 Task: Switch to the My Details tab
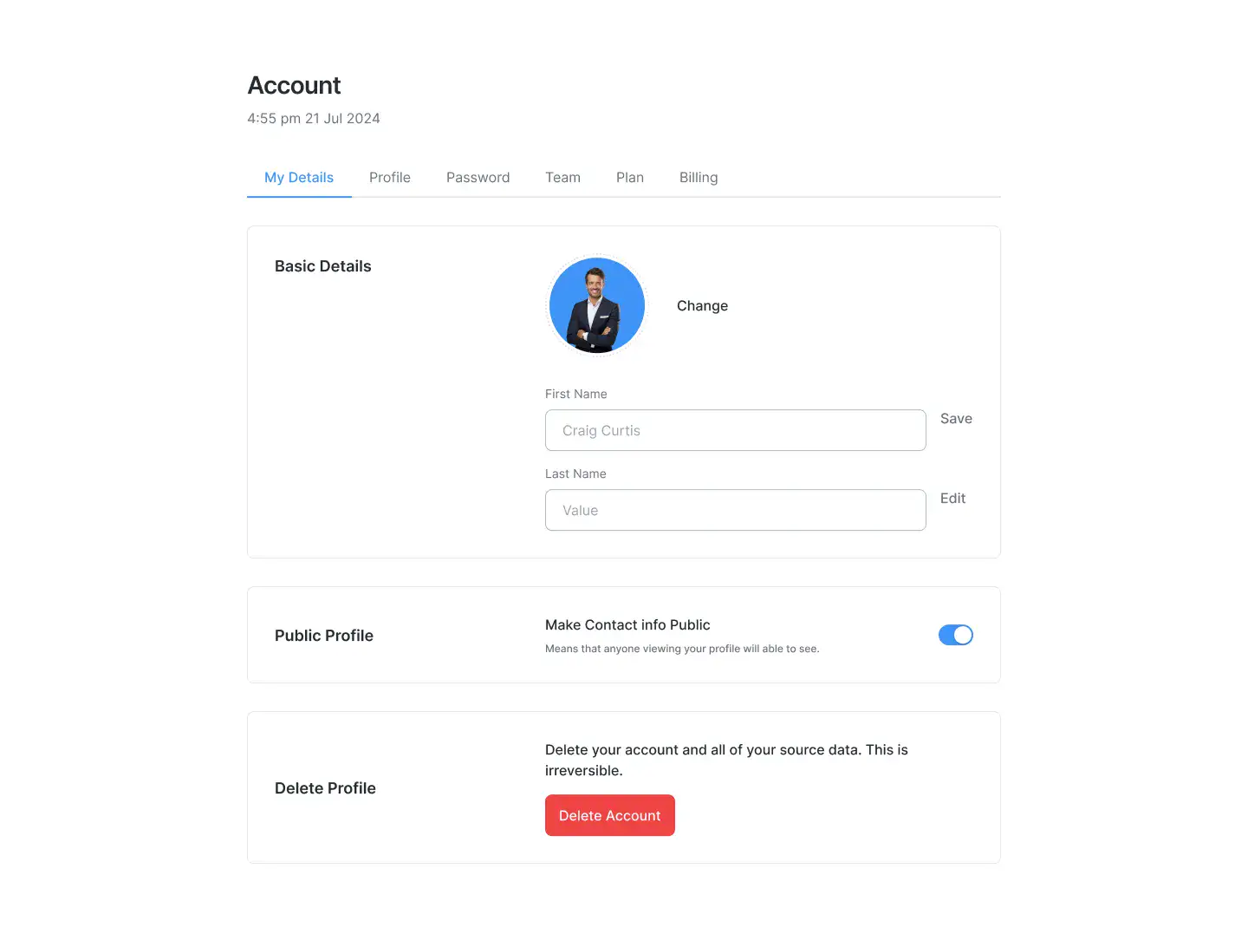pos(299,177)
